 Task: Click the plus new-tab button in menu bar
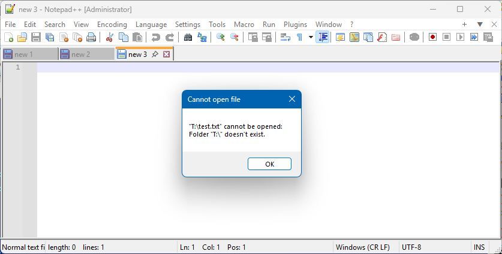click(464, 25)
